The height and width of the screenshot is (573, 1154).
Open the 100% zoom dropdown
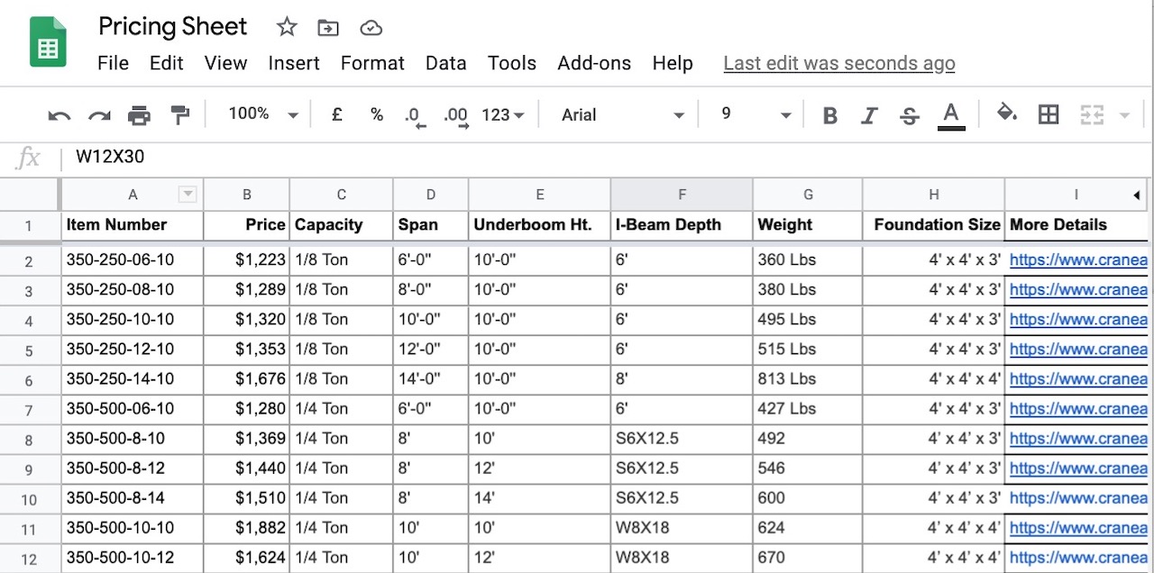click(x=262, y=114)
